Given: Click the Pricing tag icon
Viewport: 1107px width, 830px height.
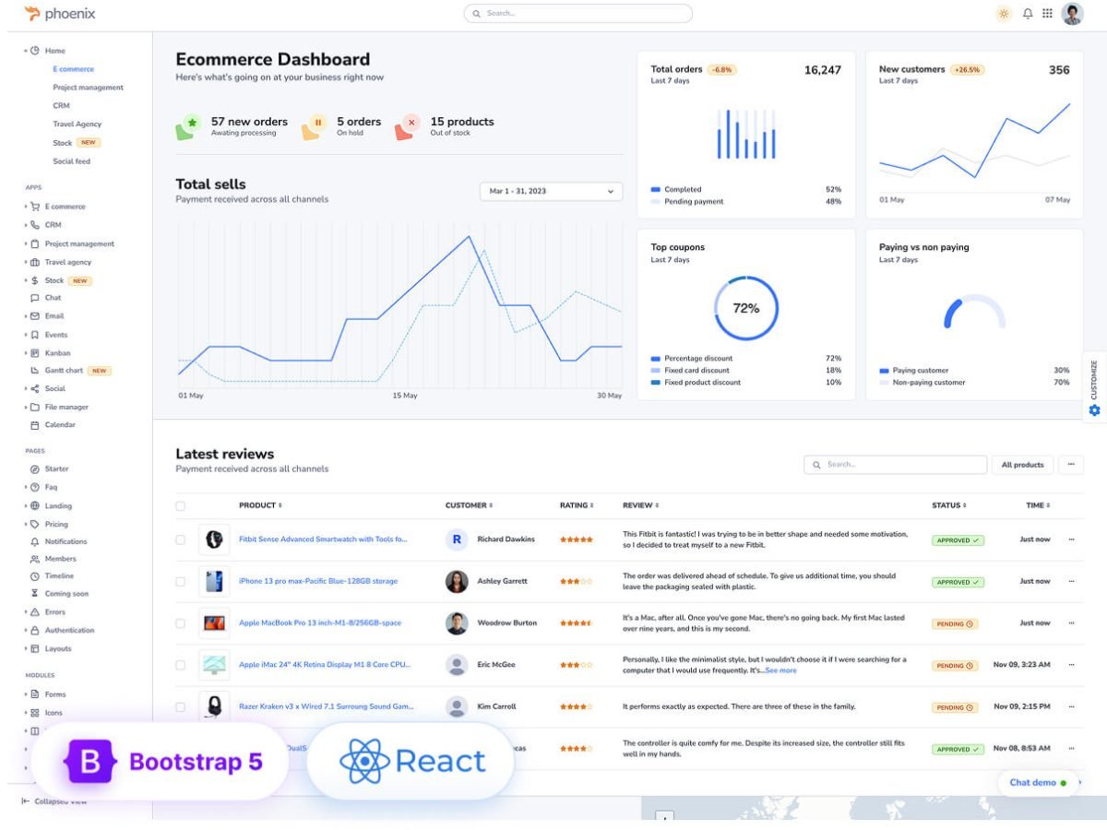Looking at the screenshot, I should pyautogui.click(x=35, y=524).
